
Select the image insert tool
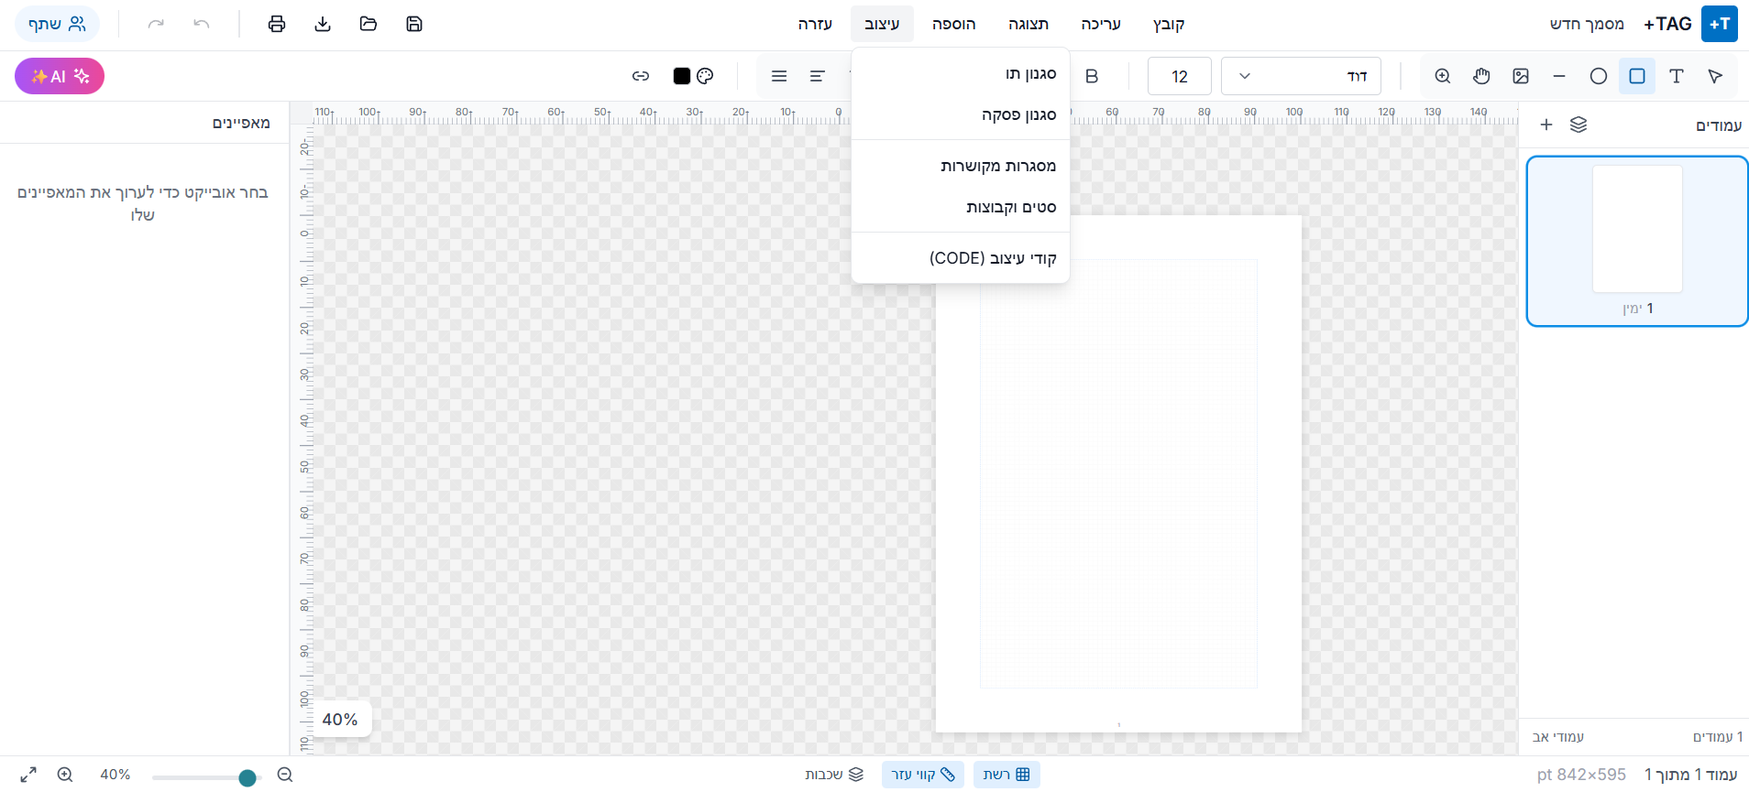[1521, 76]
